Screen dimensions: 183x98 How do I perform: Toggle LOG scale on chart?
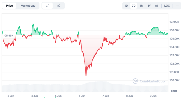(x=167, y=6)
